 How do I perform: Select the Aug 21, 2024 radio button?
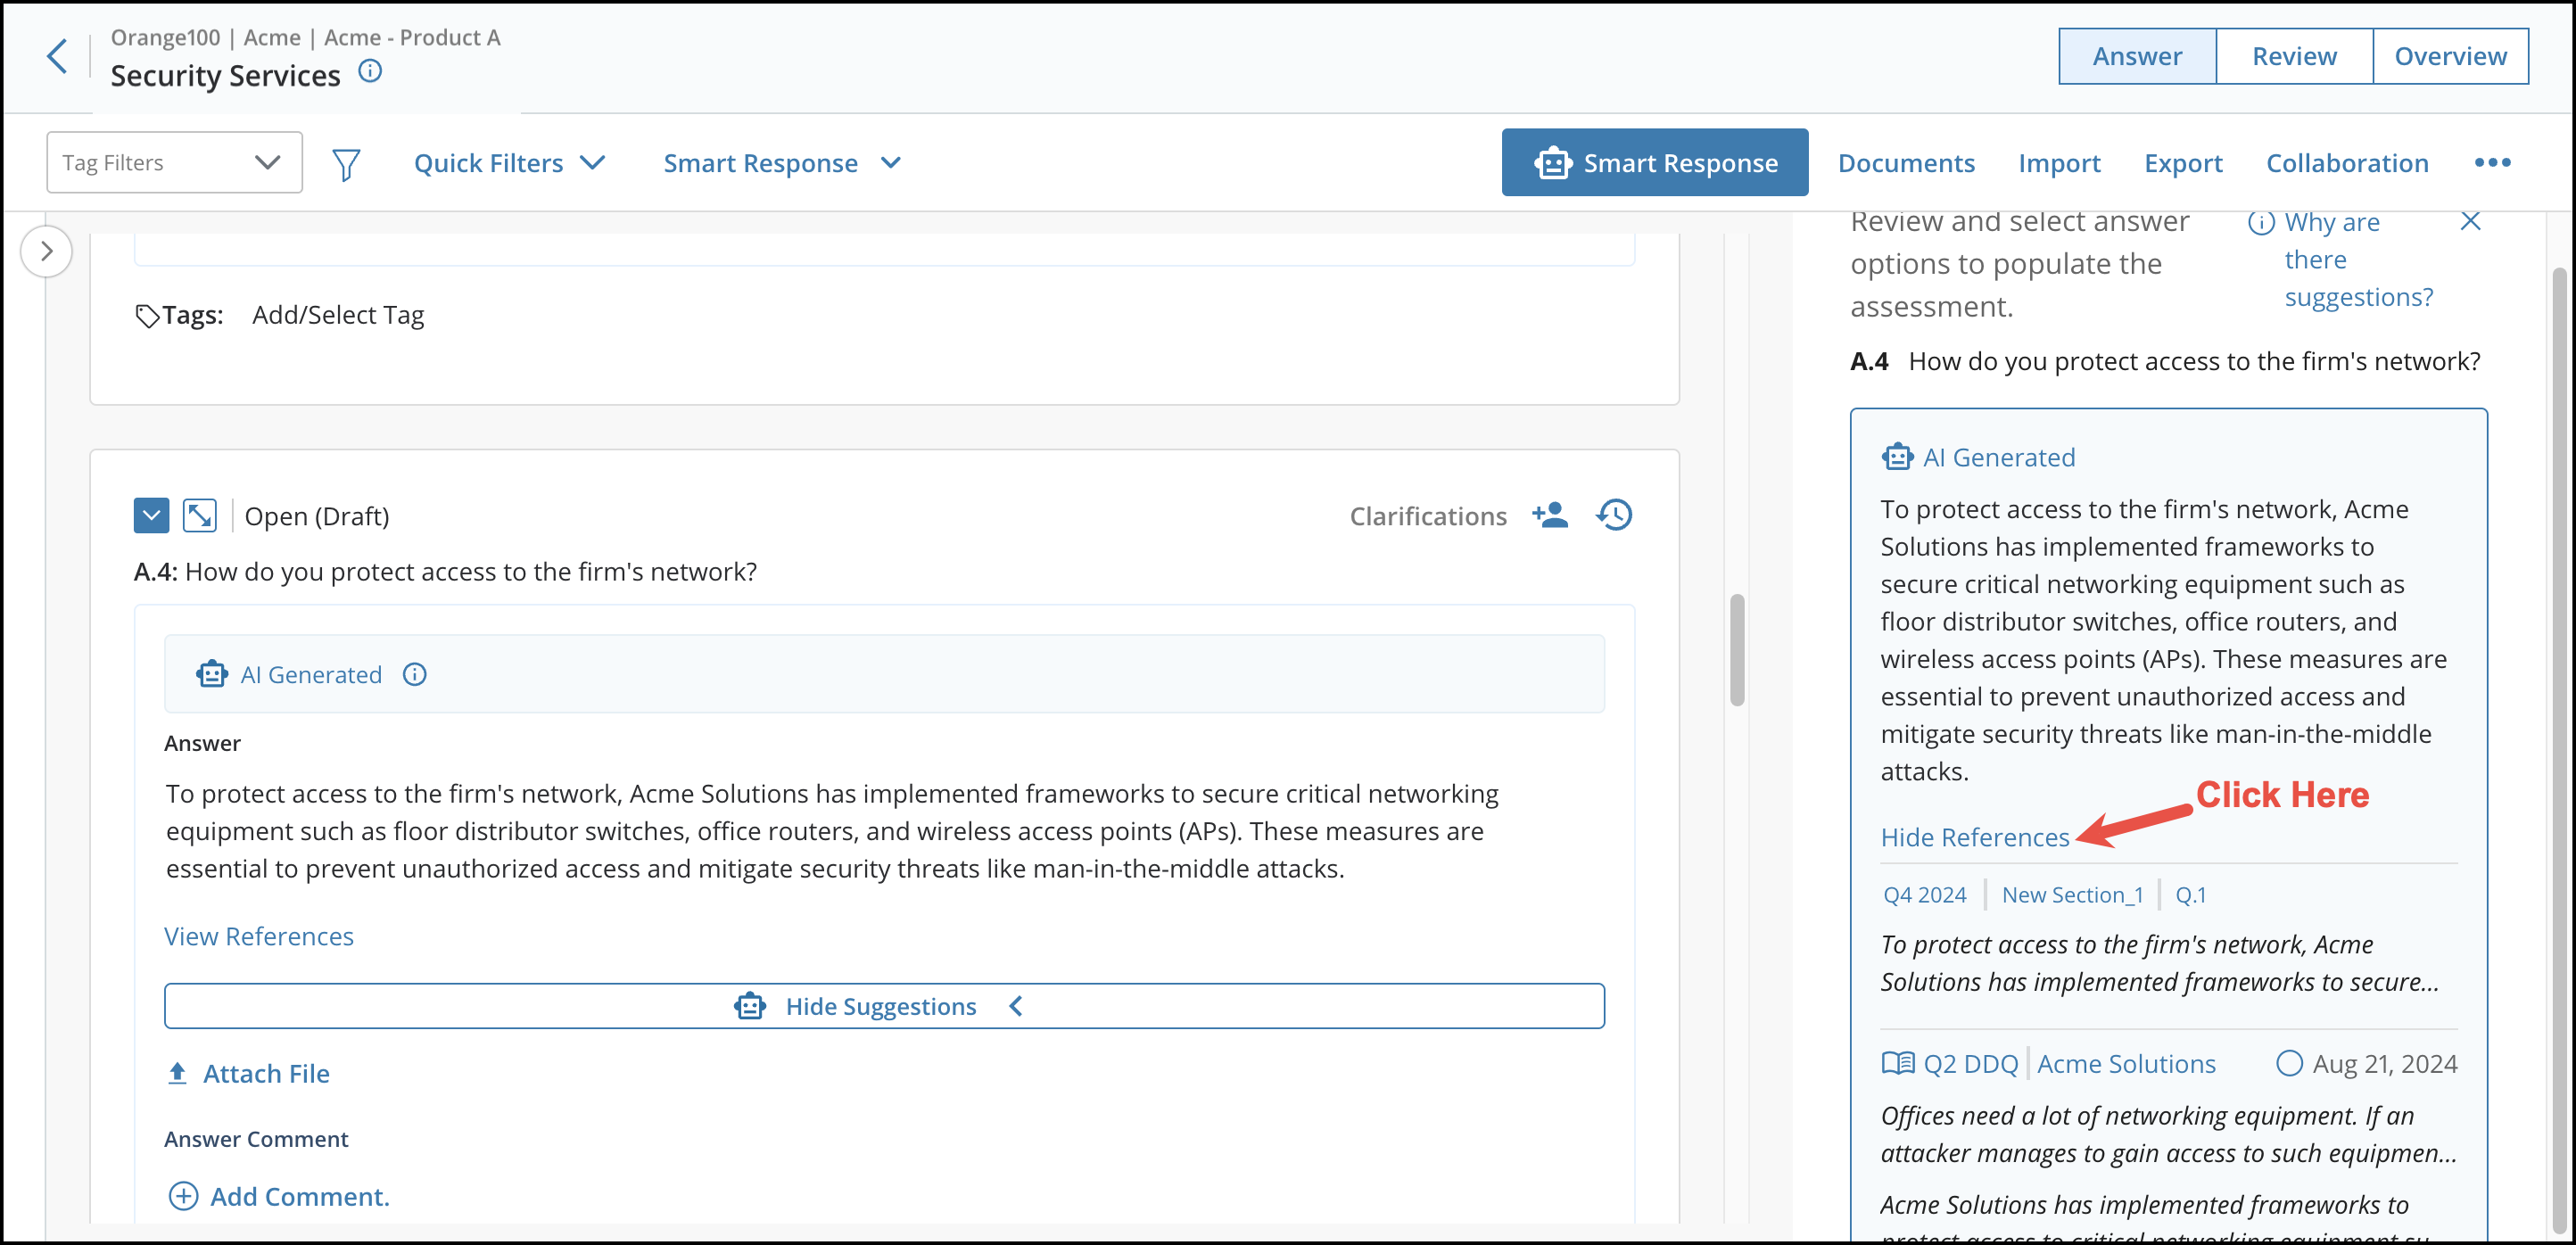pyautogui.click(x=2289, y=1063)
